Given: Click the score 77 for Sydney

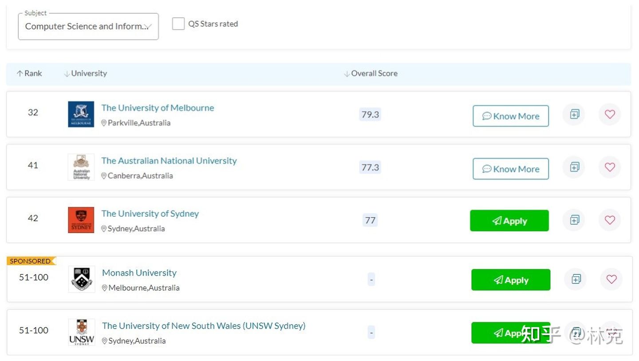Looking at the screenshot, I should tap(370, 220).
